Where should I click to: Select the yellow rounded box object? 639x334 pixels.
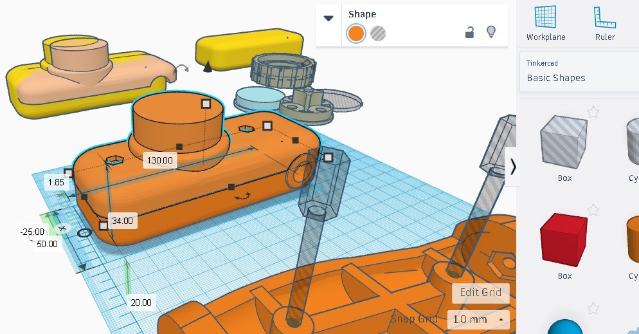[x=249, y=48]
